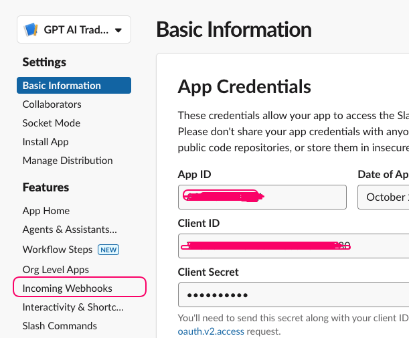
Task: Open Slash Commands feature page
Action: [x=60, y=326]
